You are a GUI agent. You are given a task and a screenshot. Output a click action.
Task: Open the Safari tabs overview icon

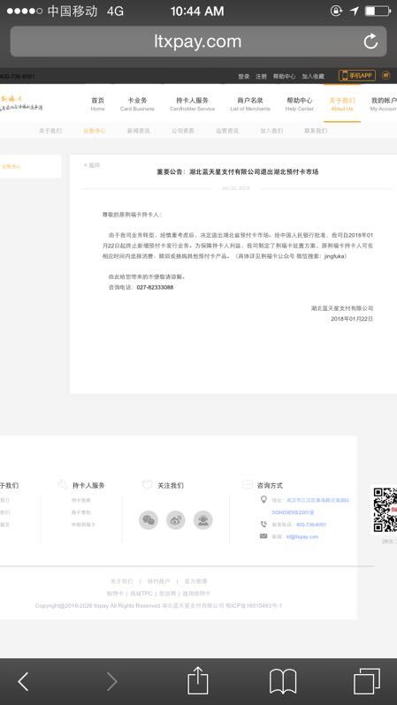pyautogui.click(x=367, y=681)
